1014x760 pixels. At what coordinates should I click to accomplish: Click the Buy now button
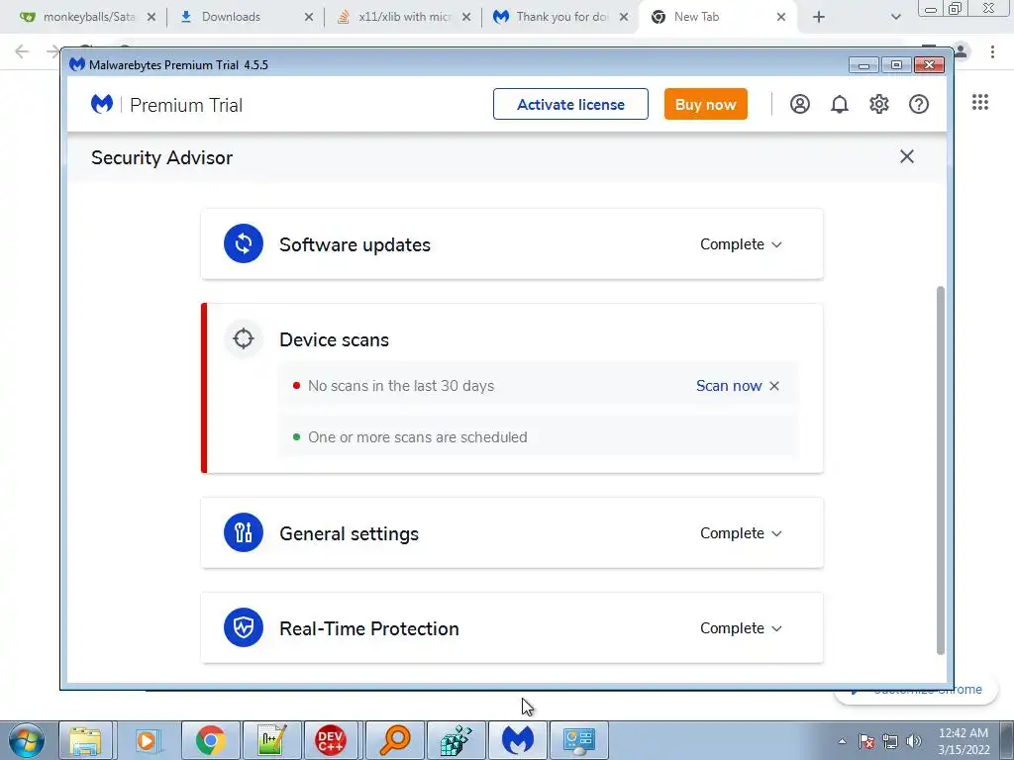pyautogui.click(x=705, y=104)
